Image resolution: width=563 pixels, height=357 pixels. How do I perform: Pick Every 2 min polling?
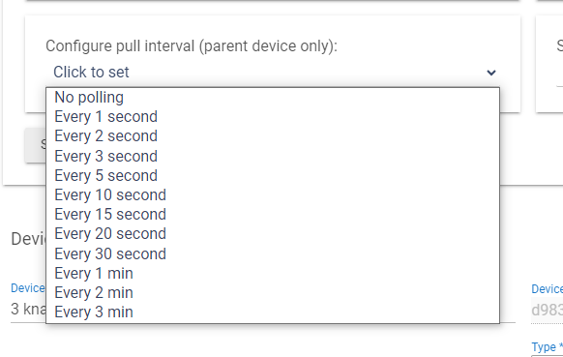(273, 293)
